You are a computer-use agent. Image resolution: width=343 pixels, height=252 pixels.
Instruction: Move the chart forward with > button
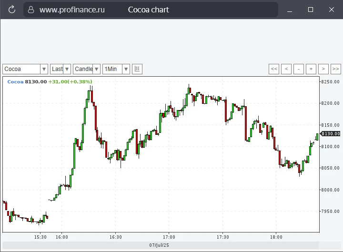click(x=323, y=69)
